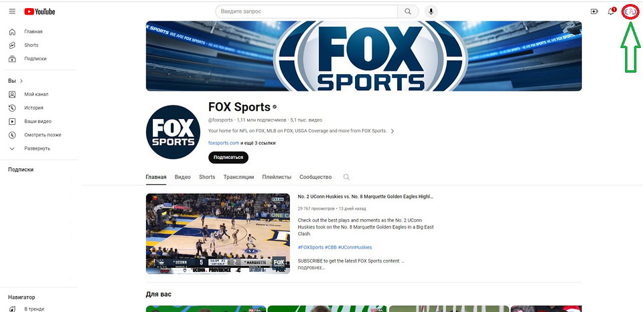The height and width of the screenshot is (312, 643).
Task: Click the YouTube logo
Action: (40, 11)
